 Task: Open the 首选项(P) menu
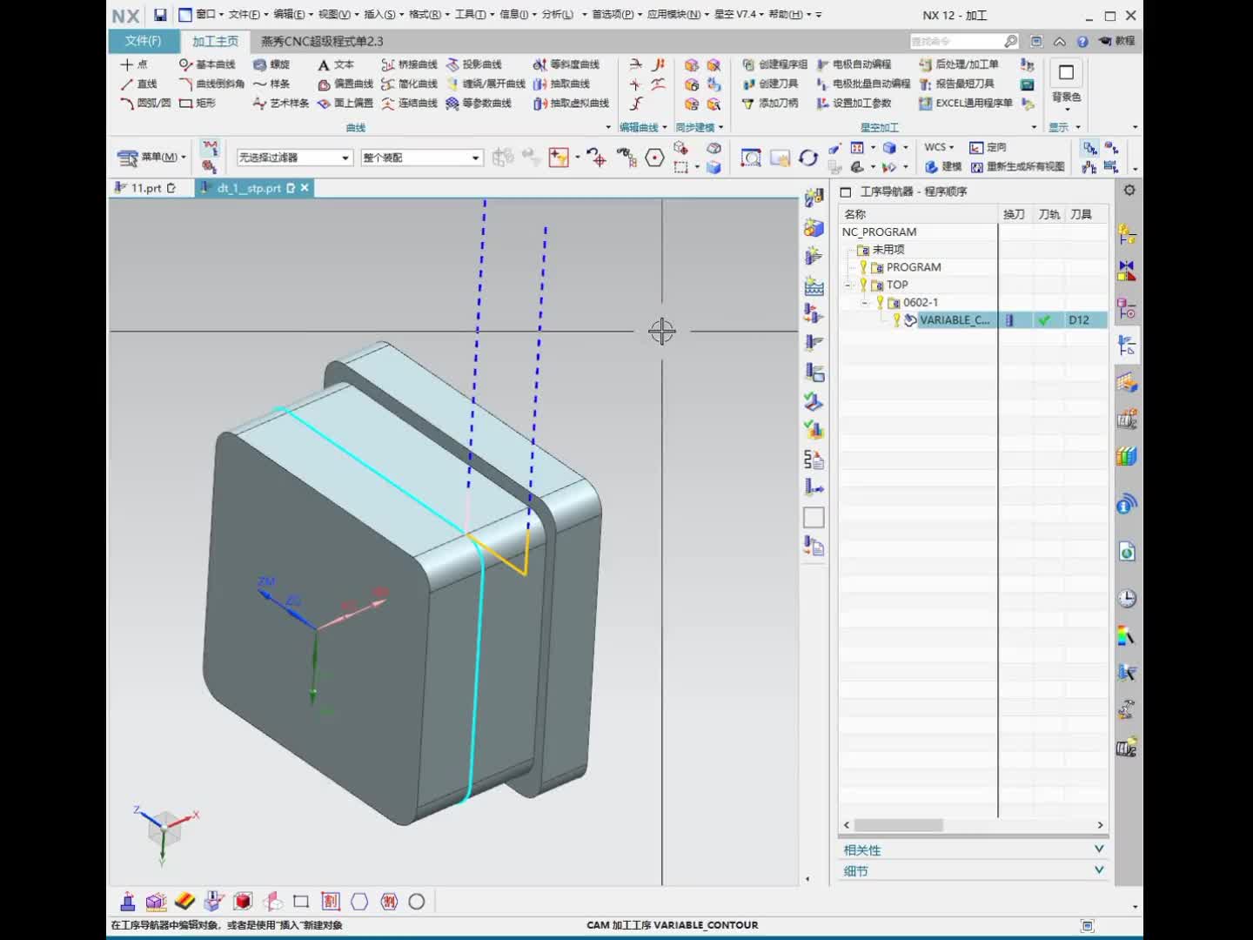616,15
